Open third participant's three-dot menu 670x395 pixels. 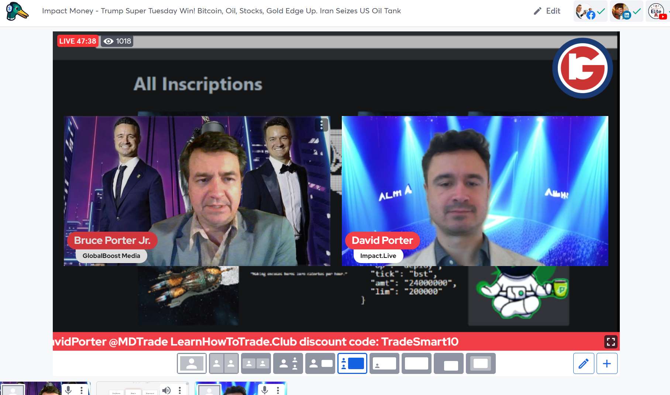tap(278, 390)
